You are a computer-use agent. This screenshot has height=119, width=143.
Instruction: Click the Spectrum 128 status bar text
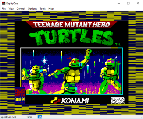tap(8, 117)
